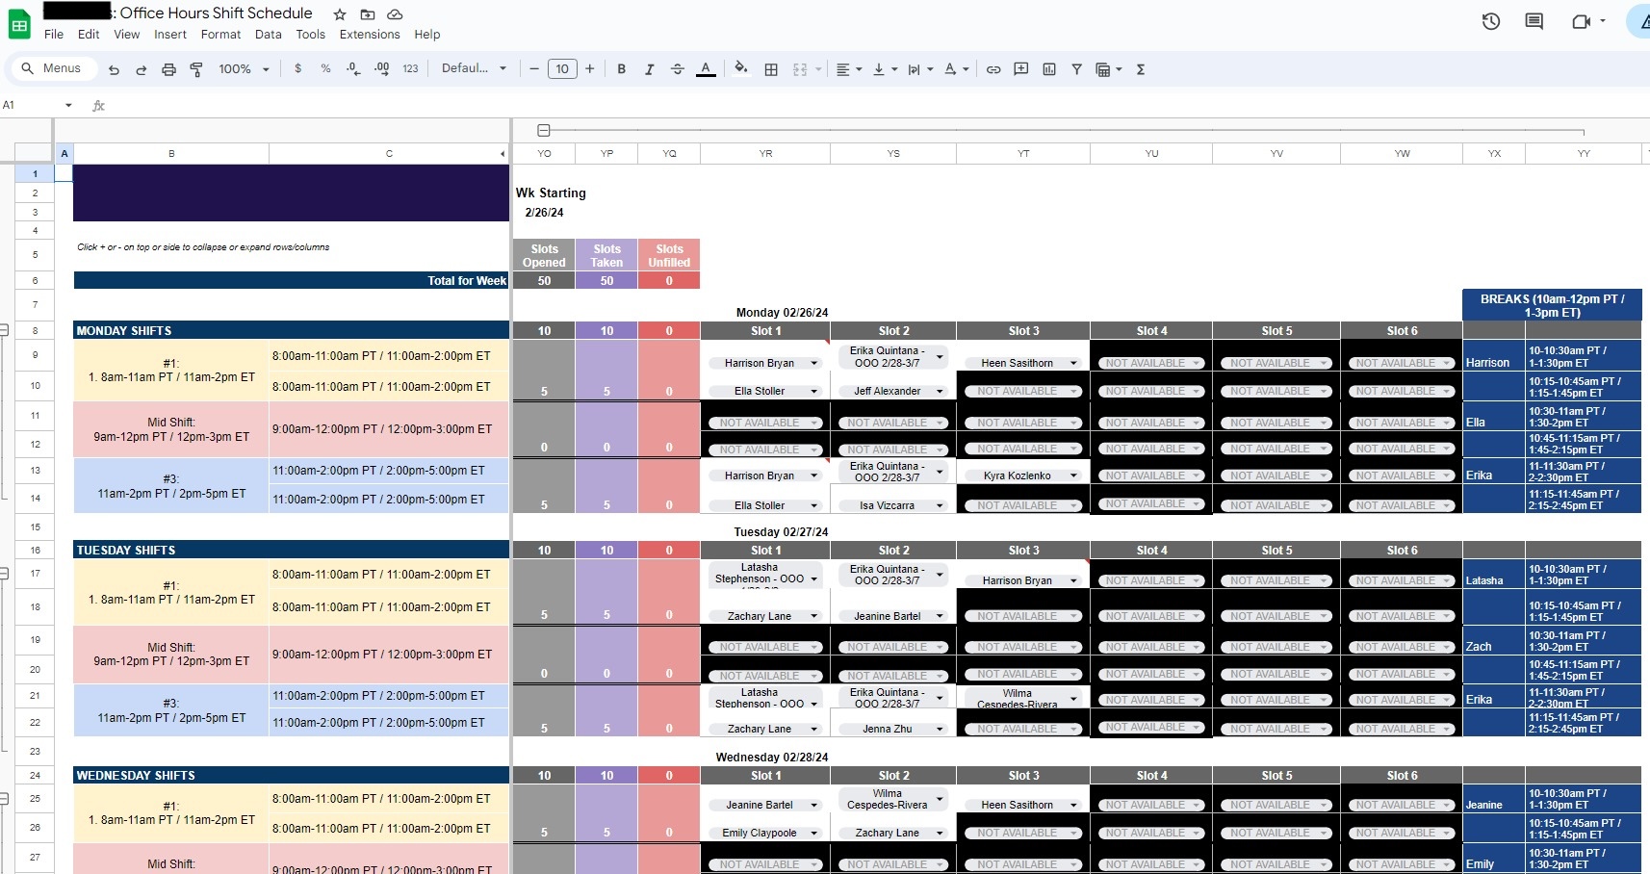This screenshot has width=1650, height=874.
Task: Open Kyra Kozlenko dropdown in Monday Slot 3
Action: tap(1073, 476)
